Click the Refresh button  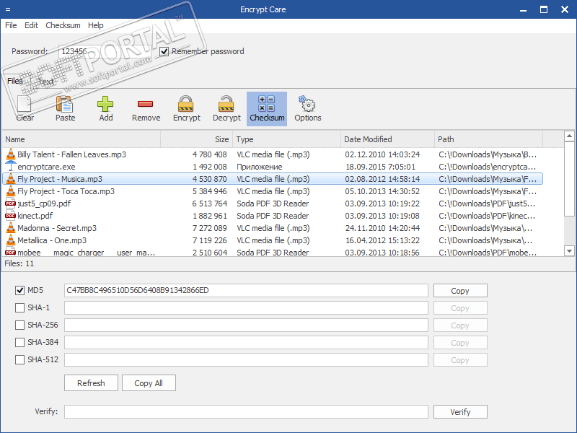(x=91, y=383)
